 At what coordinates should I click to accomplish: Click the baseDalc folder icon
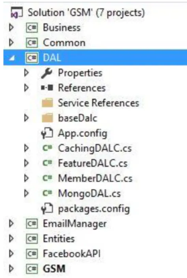point(47,118)
